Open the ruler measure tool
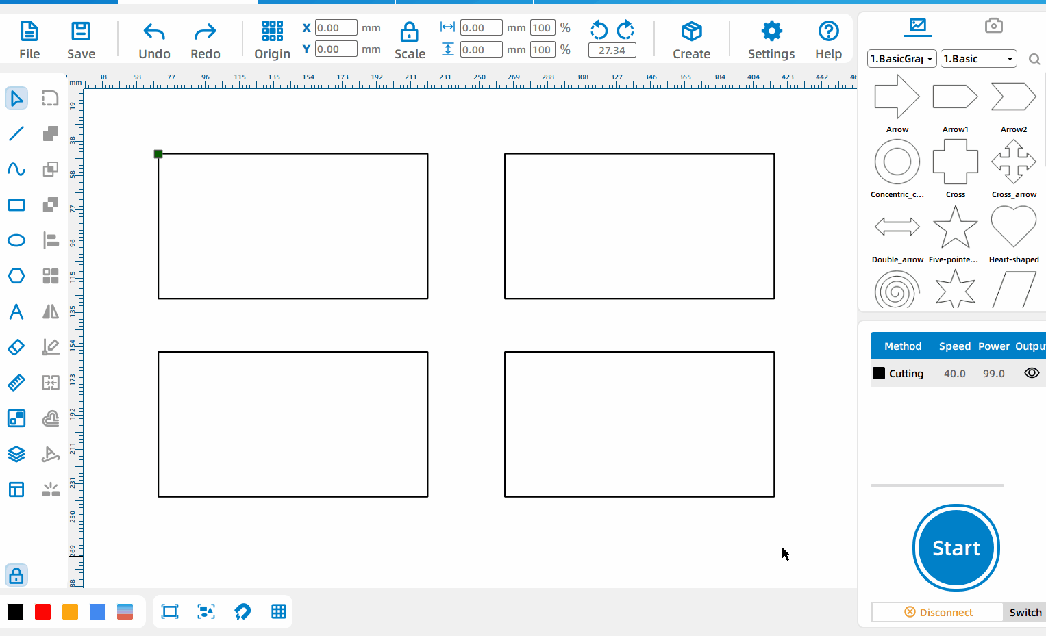This screenshot has height=636, width=1046. tap(16, 383)
